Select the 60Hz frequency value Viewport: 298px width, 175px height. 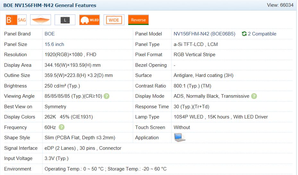50,127
